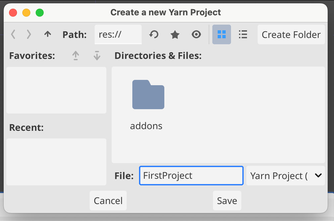Save the Yarn project
This screenshot has width=334, height=221.
click(x=227, y=201)
